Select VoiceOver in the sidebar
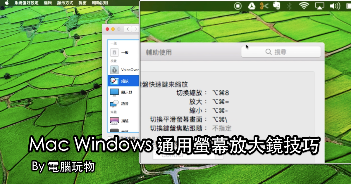Viewport: 351px width, 184px height. pos(123,70)
